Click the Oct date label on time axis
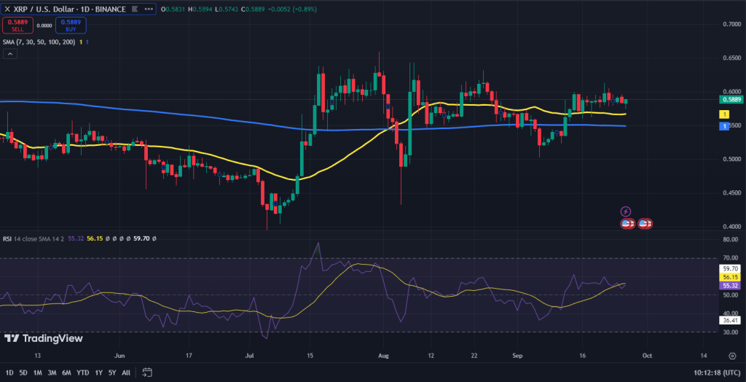 (647, 355)
